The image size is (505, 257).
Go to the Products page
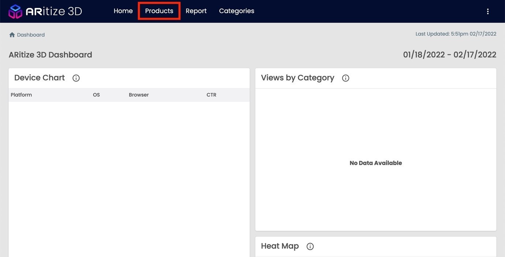click(159, 11)
